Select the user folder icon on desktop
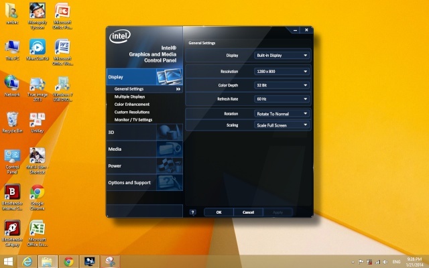 (x=12, y=13)
